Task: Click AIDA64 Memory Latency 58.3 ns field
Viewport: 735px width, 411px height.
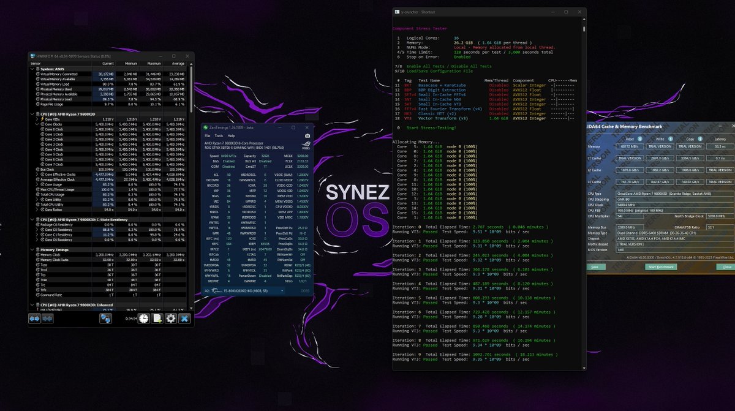Action: 720,146
